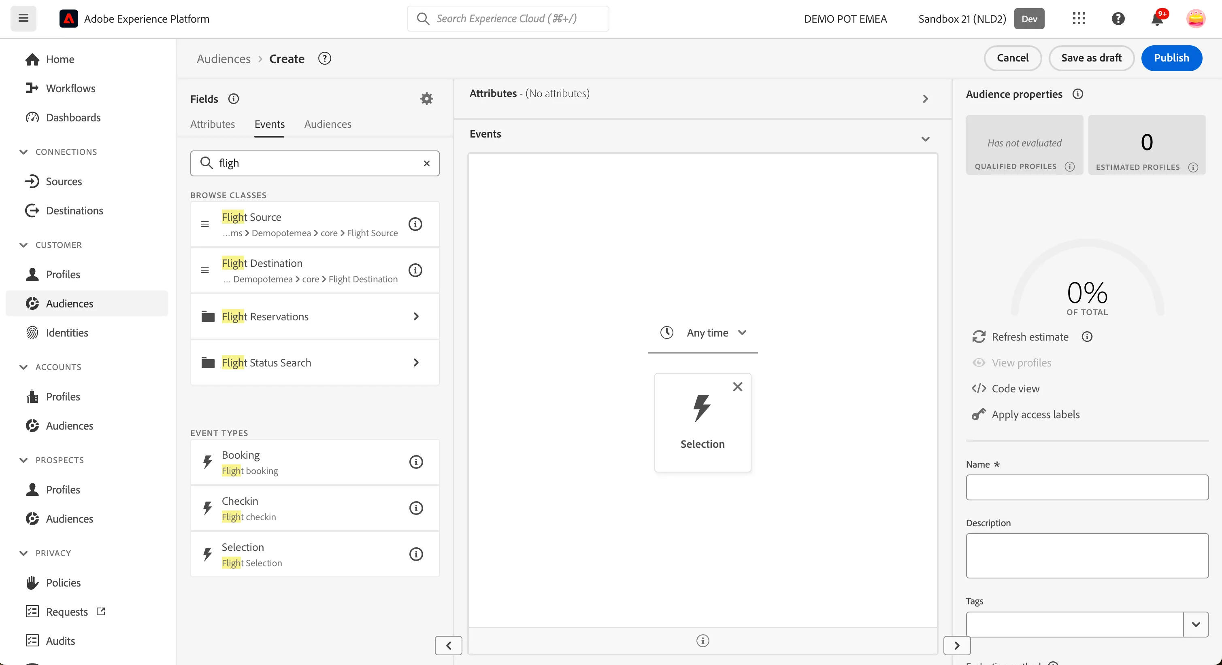Click Save as draft
Viewport: 1222px width, 665px height.
pyautogui.click(x=1091, y=58)
